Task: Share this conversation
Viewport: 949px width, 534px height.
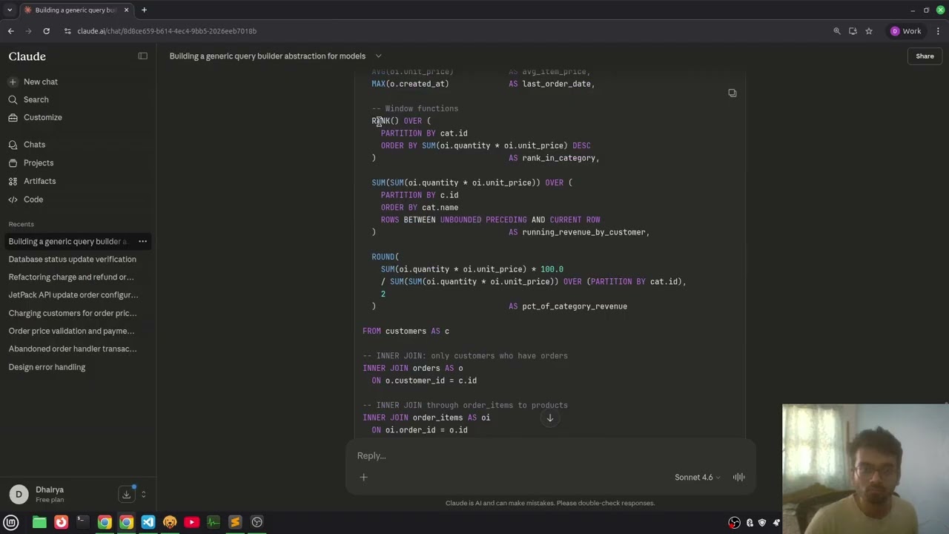Action: pyautogui.click(x=925, y=56)
